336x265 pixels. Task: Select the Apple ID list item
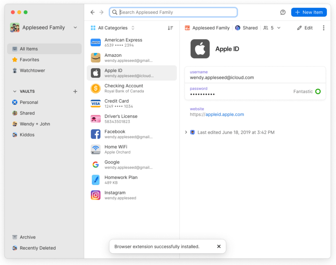pos(132,73)
